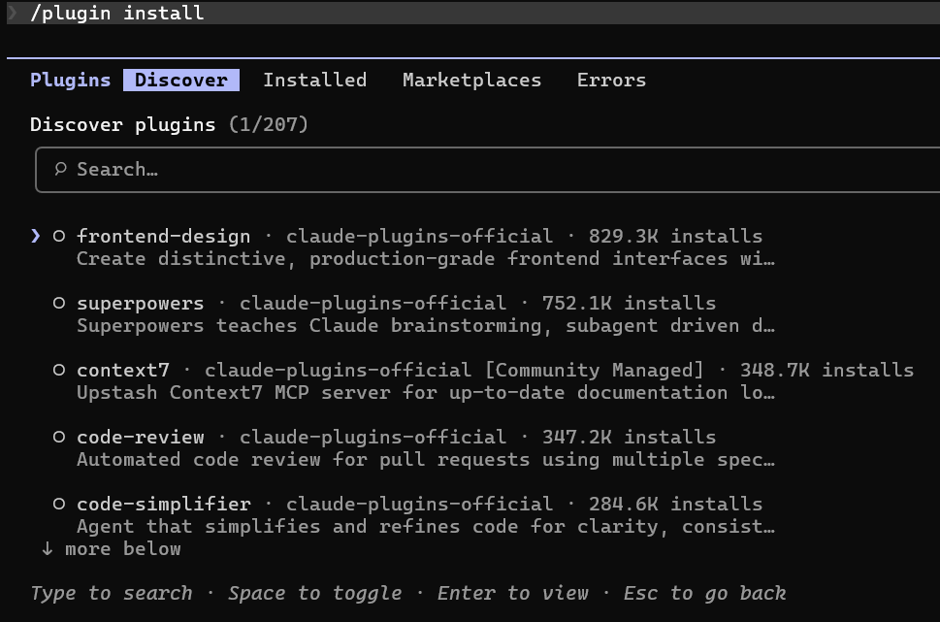Toggle the superpowers plugin circle

[59, 303]
